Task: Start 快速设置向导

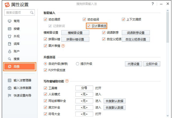Action: (22, 95)
